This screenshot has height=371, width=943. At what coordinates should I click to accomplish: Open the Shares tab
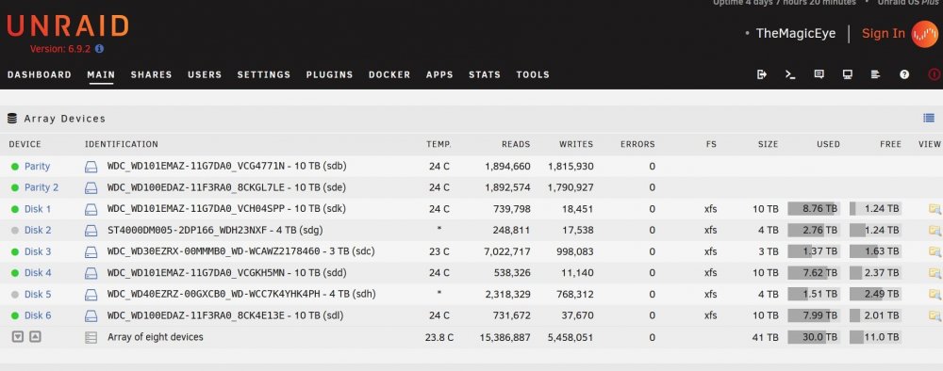click(151, 75)
